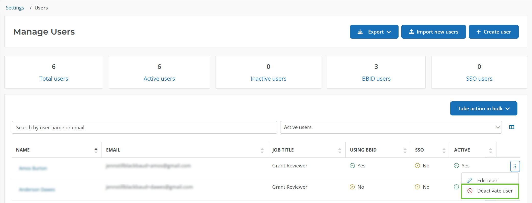Click the Yes BBID status in first row
The height and width of the screenshot is (203, 532).
[x=357, y=166]
